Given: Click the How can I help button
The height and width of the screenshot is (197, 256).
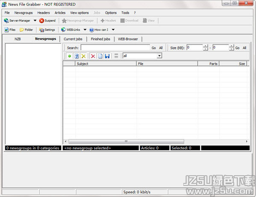Looking at the screenshot, I should [x=99, y=30].
